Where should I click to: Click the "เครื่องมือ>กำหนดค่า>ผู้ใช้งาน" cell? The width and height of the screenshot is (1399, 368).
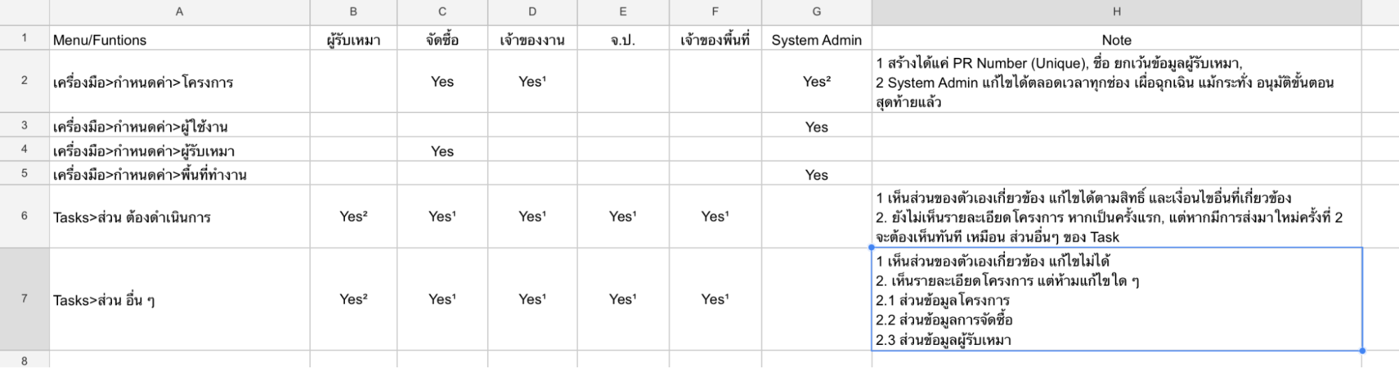click(179, 126)
